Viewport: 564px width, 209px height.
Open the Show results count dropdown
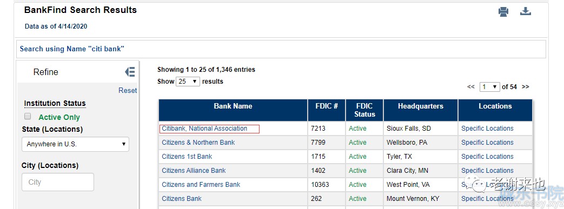click(188, 82)
